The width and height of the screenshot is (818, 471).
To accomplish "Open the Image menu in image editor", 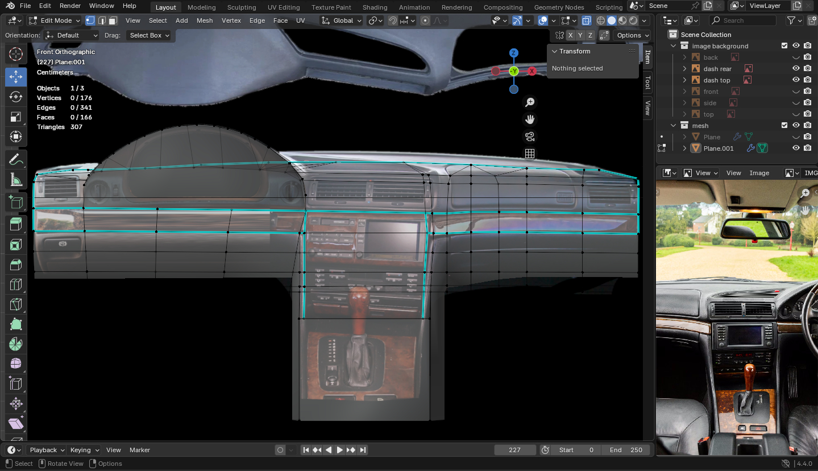I will coord(759,173).
